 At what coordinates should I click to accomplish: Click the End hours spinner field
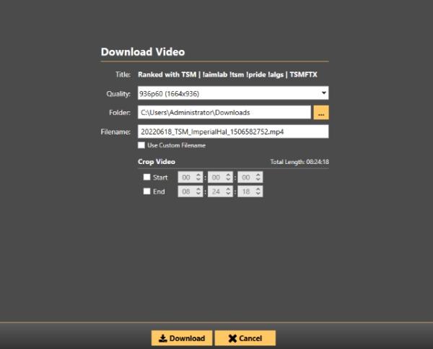tap(191, 191)
